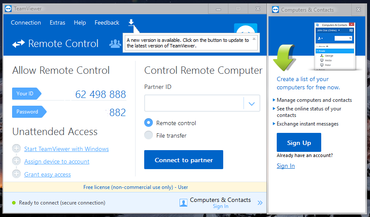The image size is (370, 217).
Task: Click the green download arrow graphic
Action: (284, 57)
